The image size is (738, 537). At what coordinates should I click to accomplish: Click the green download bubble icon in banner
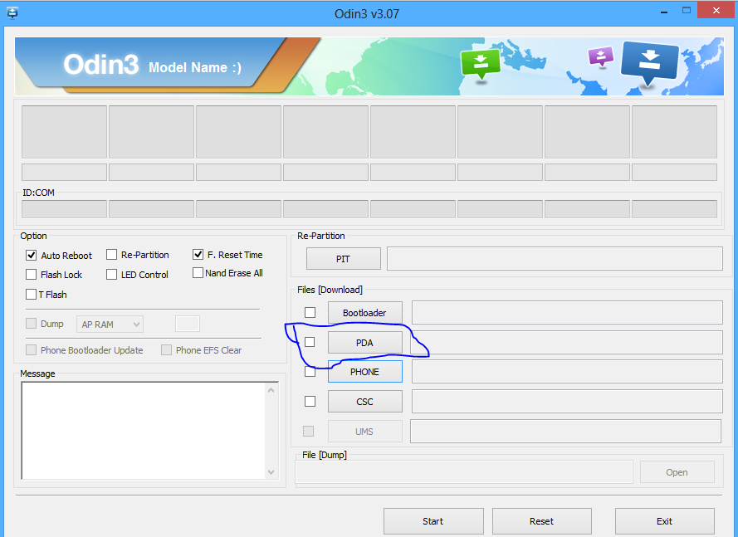tap(481, 65)
